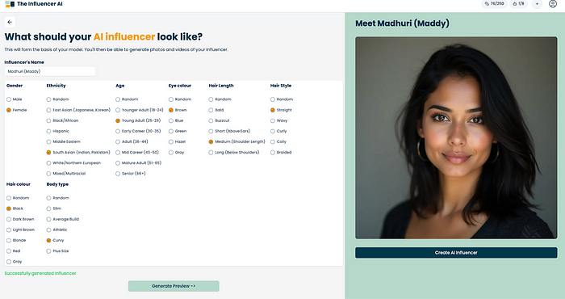Choose Random under Hair colour
The image size is (565, 299).
click(18, 198)
